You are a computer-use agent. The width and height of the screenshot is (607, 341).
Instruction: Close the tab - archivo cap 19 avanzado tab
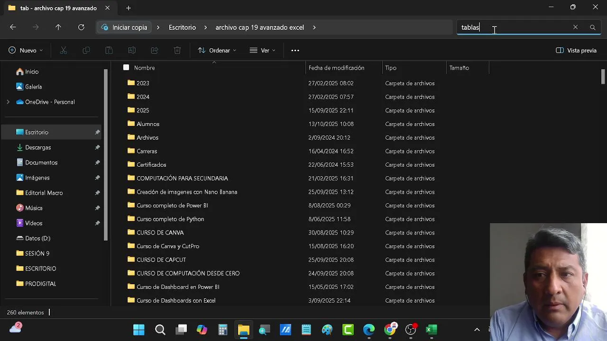[108, 8]
